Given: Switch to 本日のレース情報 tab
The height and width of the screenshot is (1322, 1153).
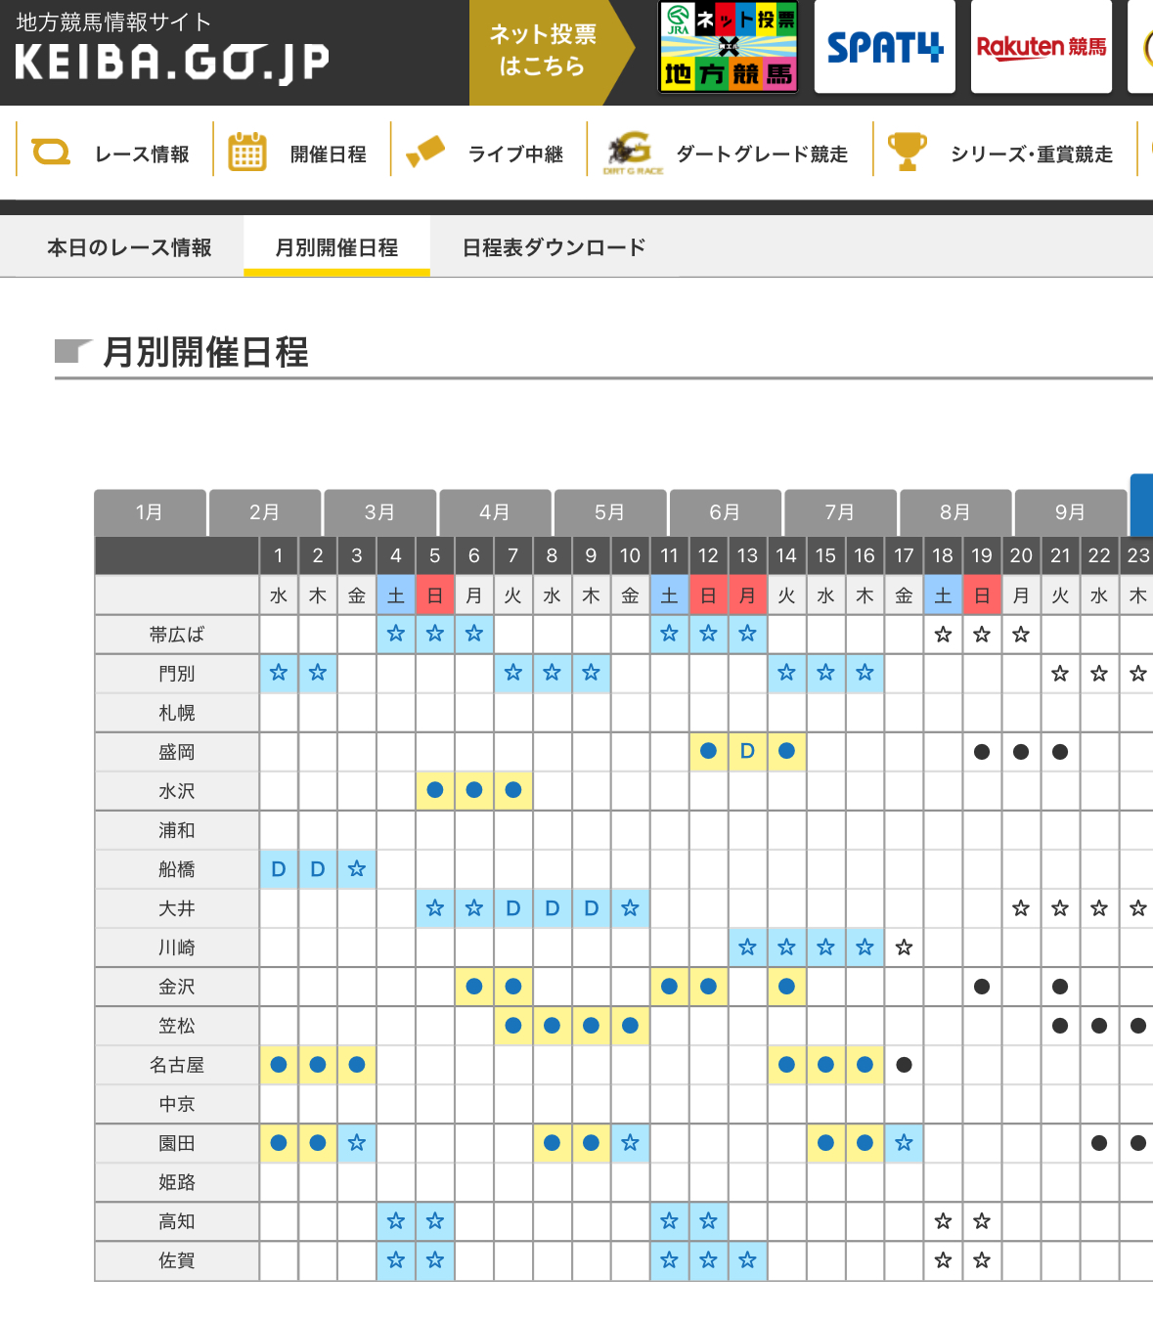Looking at the screenshot, I should click(129, 248).
